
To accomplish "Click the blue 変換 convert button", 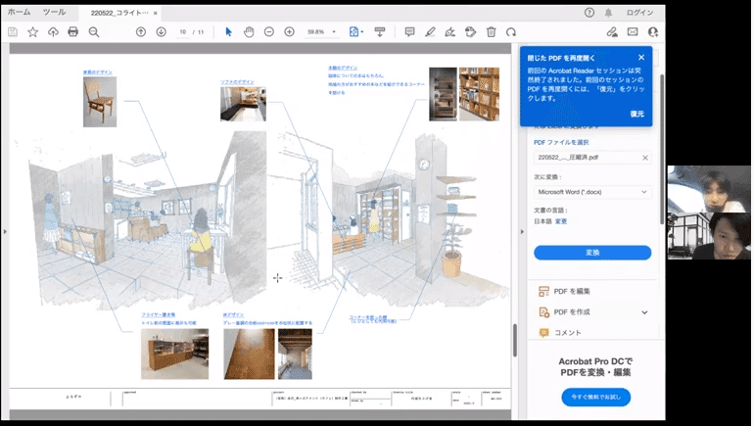I will click(592, 253).
